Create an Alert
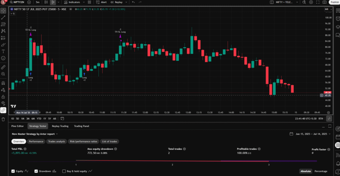The image size is (340, 176). coord(101,2)
